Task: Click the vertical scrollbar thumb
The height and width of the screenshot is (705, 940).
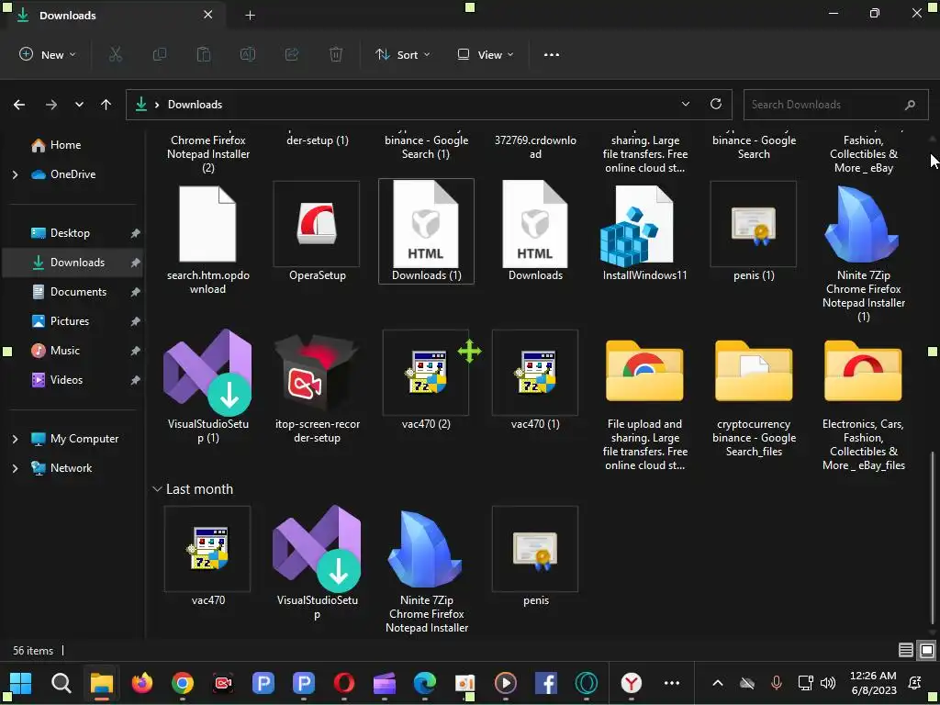Action: click(x=932, y=536)
